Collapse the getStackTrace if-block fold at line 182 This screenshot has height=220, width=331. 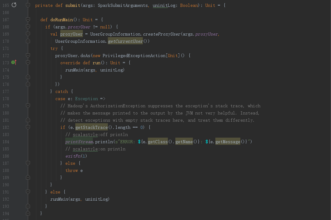coord(28,127)
